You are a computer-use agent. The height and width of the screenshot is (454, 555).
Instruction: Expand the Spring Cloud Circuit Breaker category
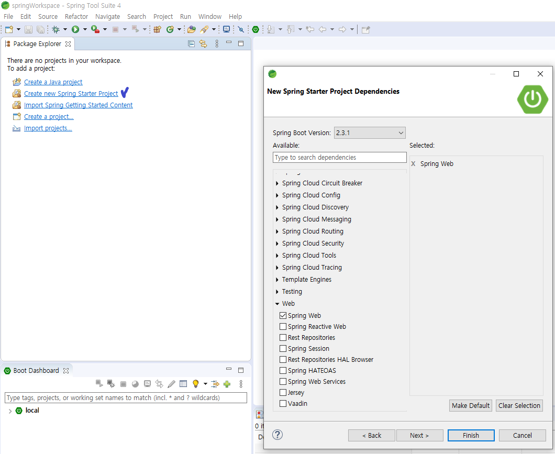(x=277, y=183)
